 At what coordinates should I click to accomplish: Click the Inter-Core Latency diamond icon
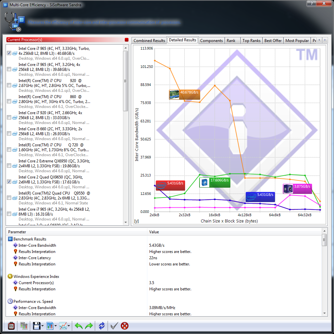(15, 258)
